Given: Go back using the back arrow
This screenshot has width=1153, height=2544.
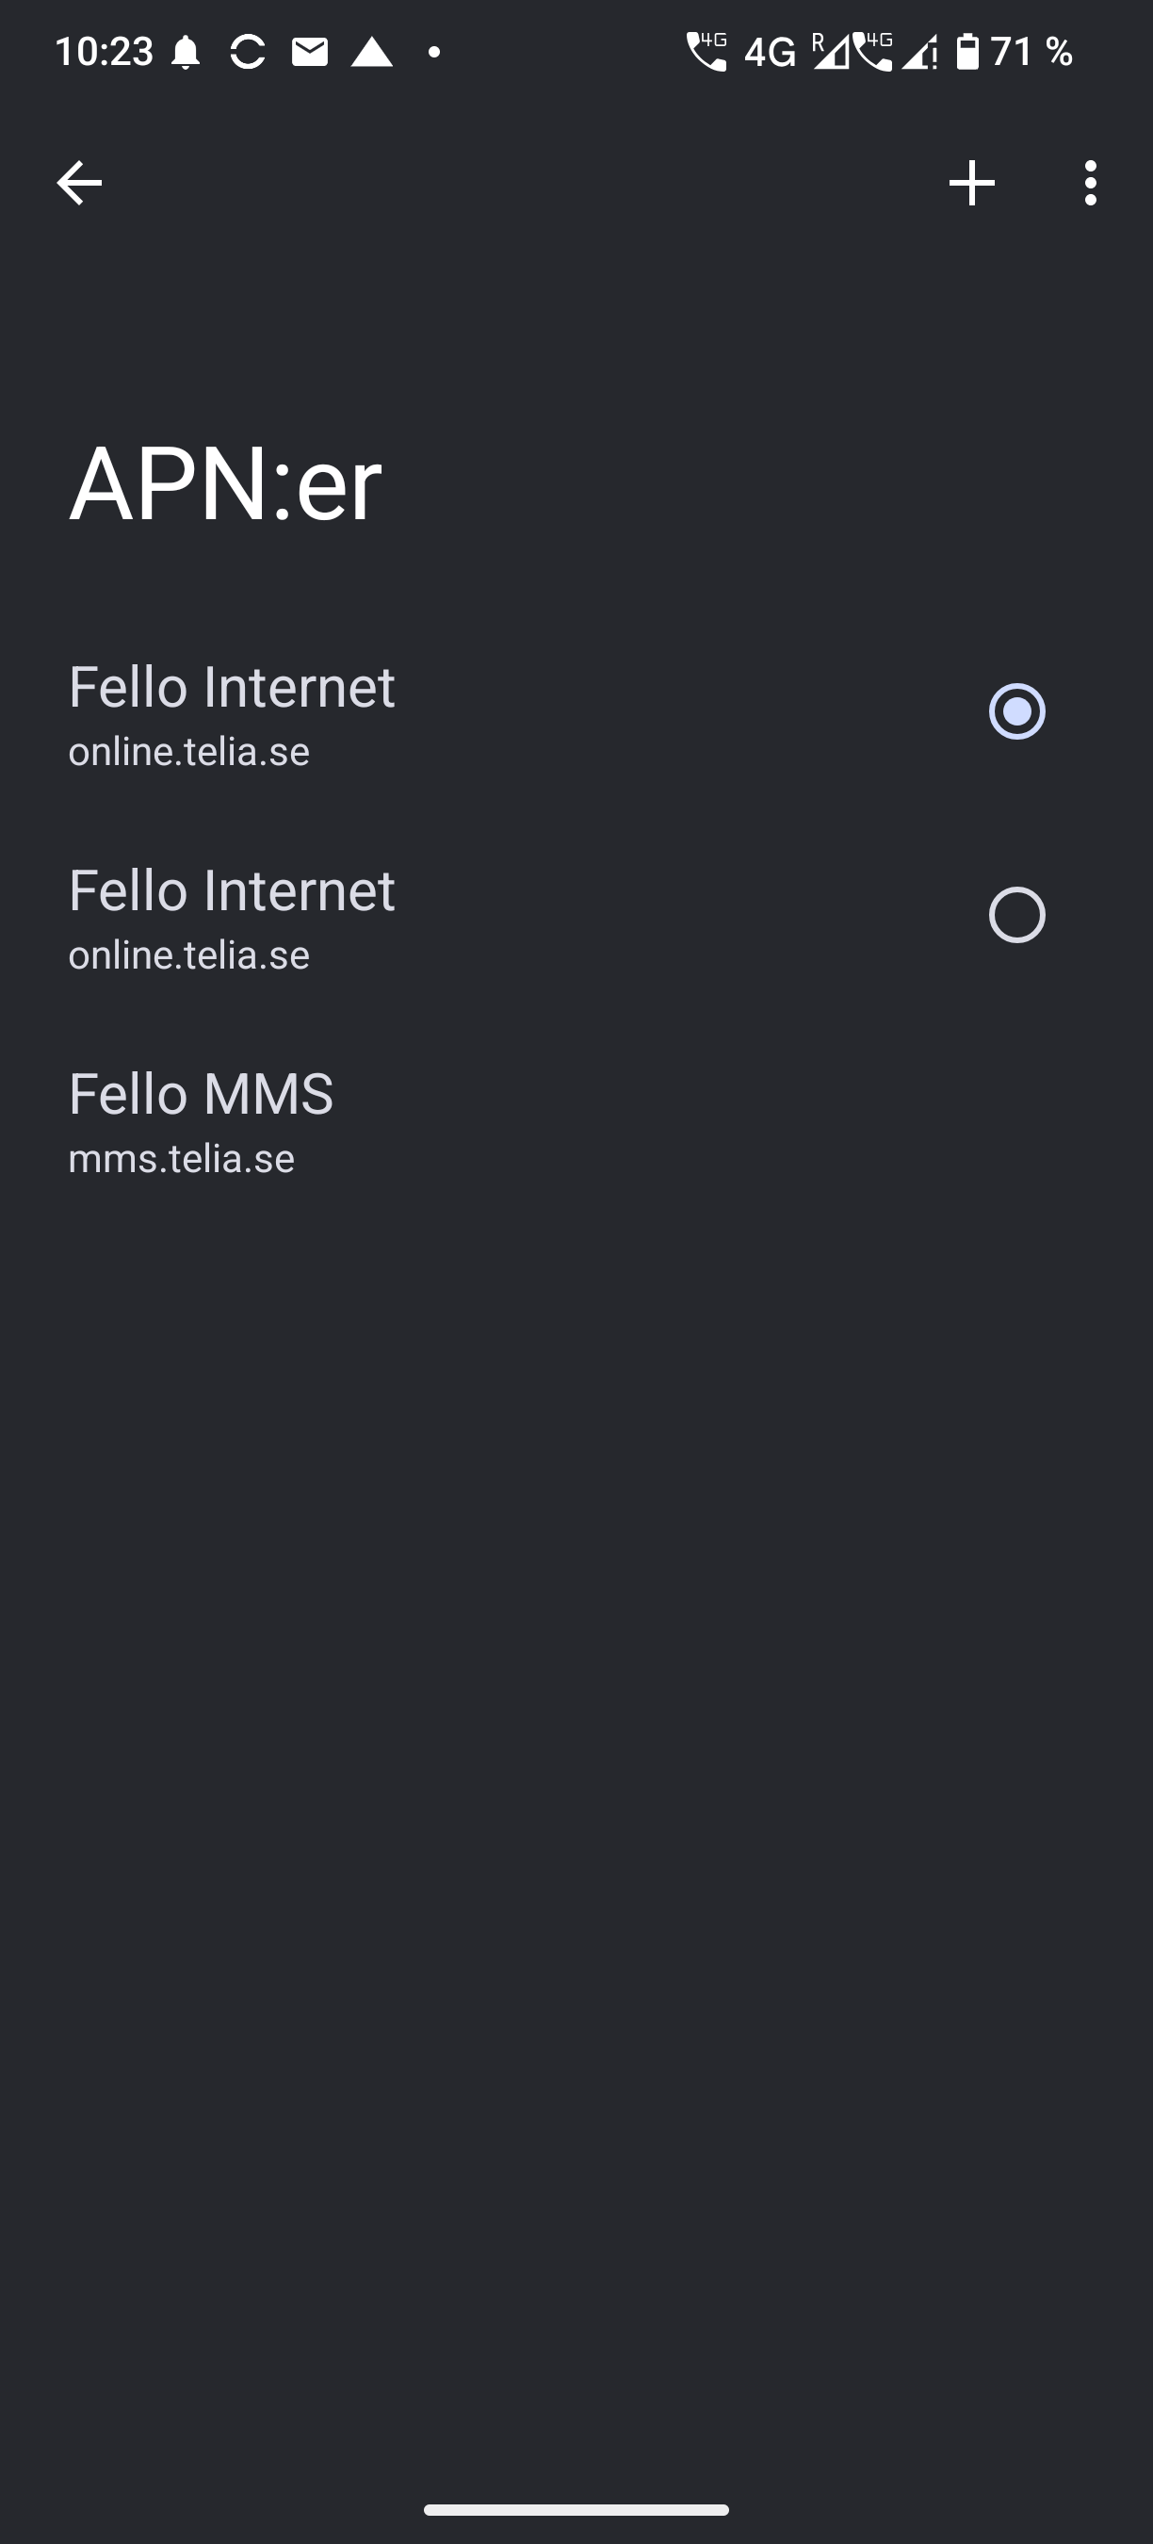Looking at the screenshot, I should [79, 183].
